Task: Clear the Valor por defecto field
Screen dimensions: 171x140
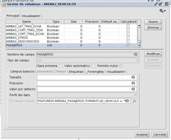Action: coord(133,89)
